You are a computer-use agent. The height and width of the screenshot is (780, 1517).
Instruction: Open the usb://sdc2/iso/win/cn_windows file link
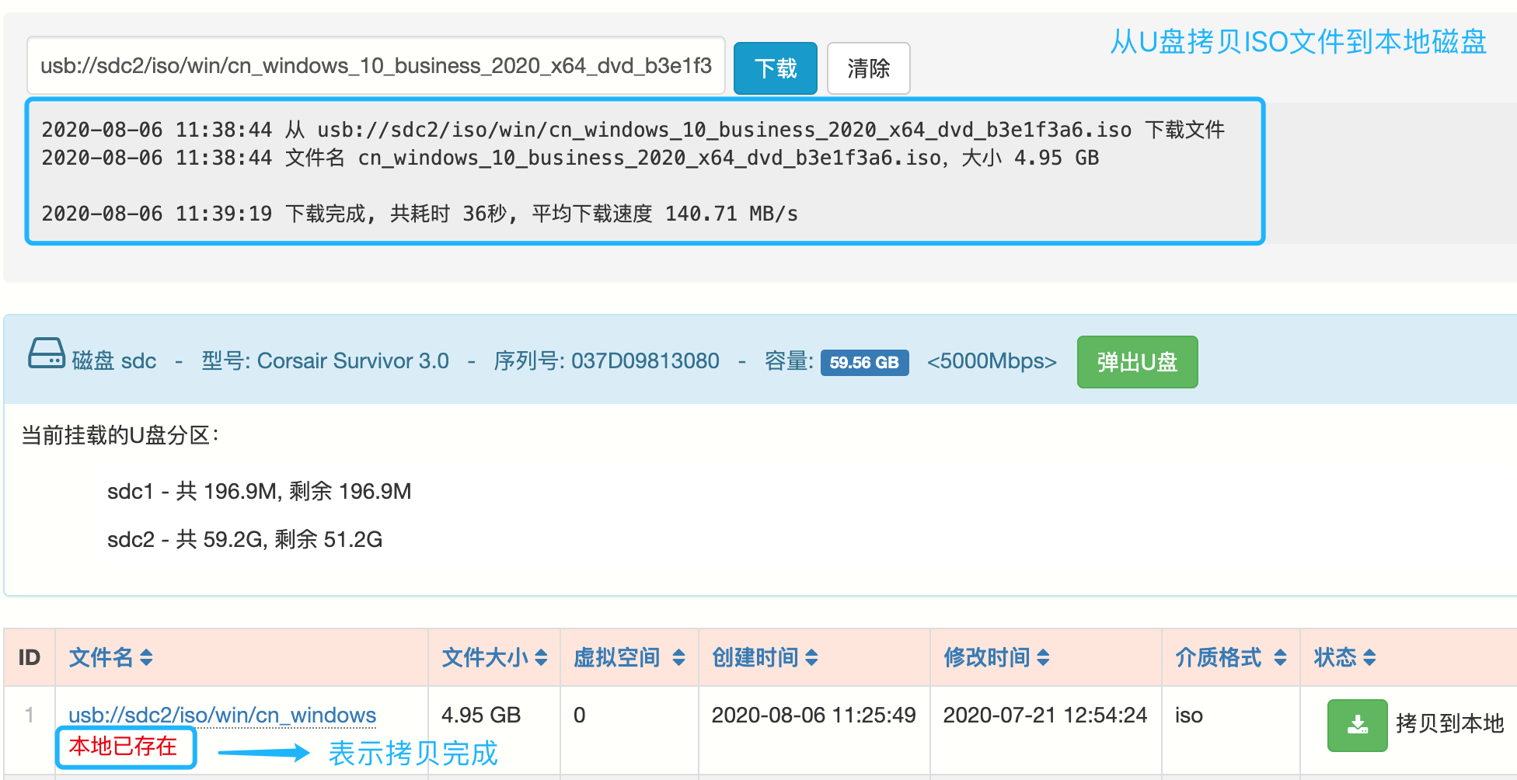[x=222, y=715]
